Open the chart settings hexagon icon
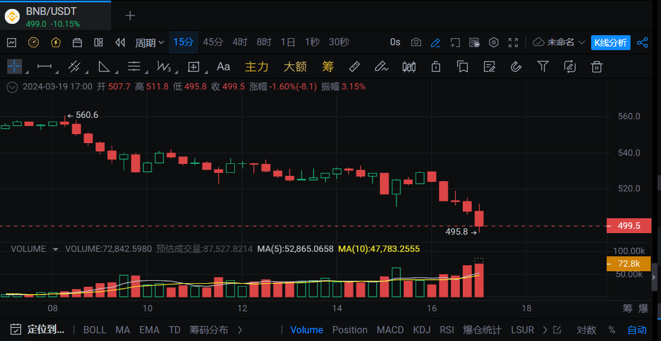661x341 pixels. coord(494,42)
